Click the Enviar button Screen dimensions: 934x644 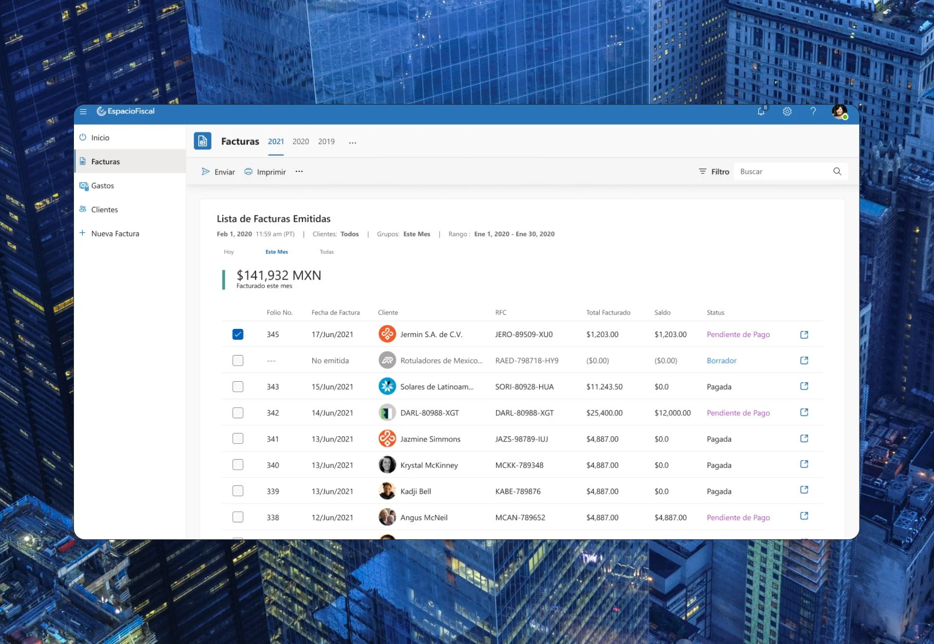(218, 171)
